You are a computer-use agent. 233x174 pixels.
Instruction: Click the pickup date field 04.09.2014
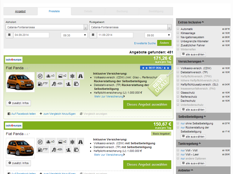31,35
